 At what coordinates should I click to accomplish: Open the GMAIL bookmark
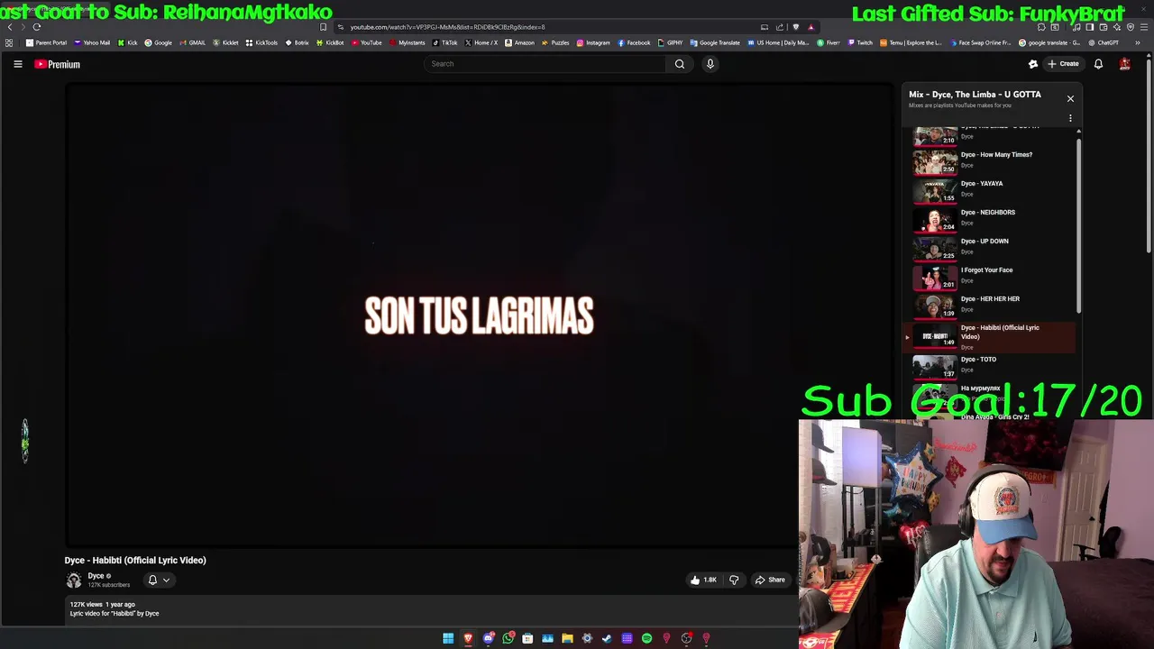(192, 42)
